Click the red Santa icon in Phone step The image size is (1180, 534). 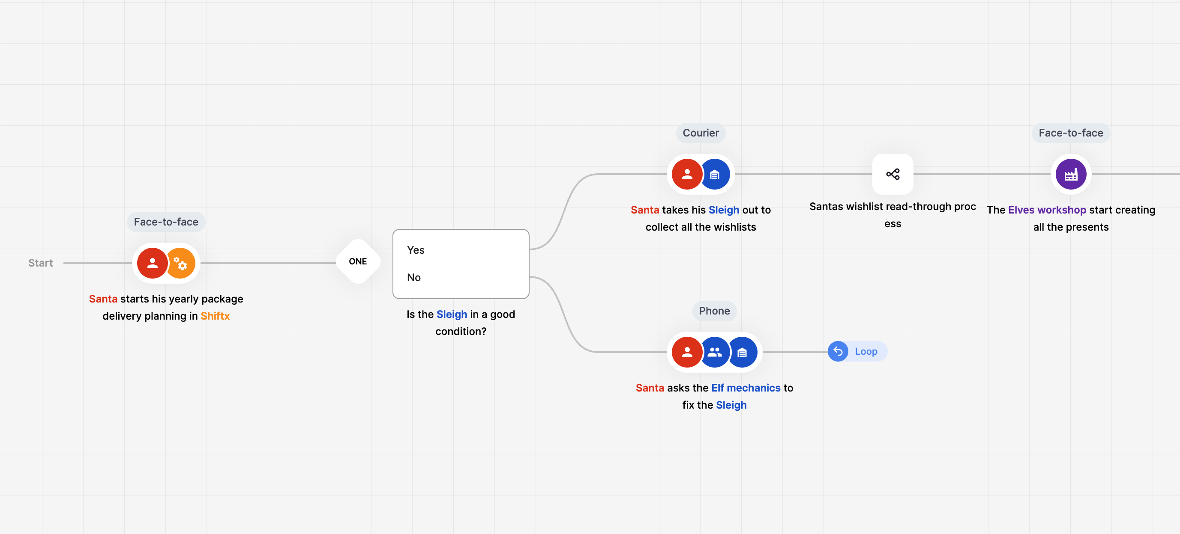(687, 352)
